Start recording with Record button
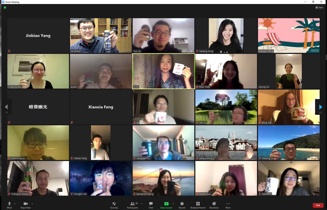Screen dimensions: 327x210 (x=182, y=205)
